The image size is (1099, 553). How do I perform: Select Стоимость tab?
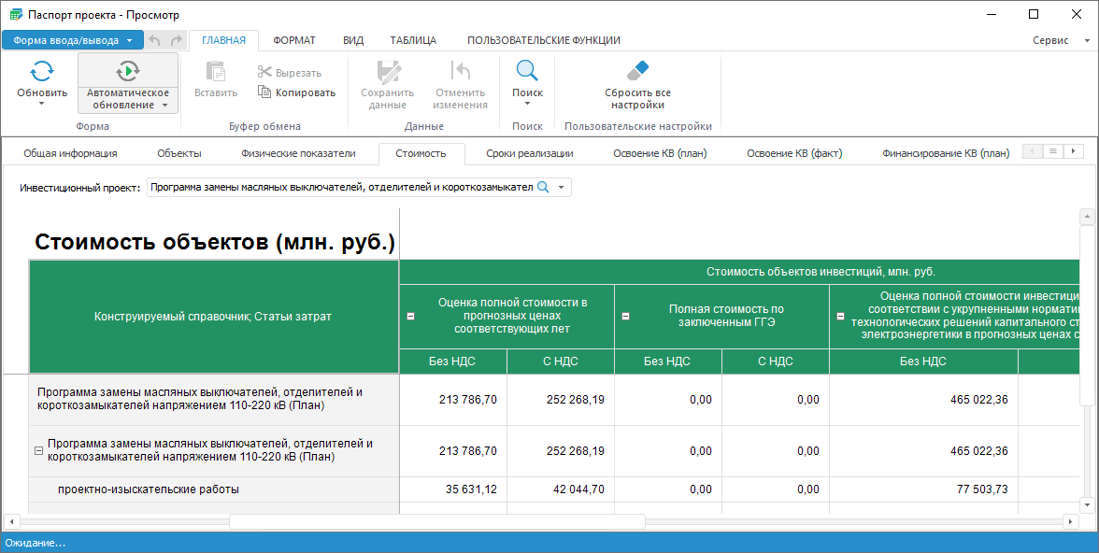tap(421, 153)
